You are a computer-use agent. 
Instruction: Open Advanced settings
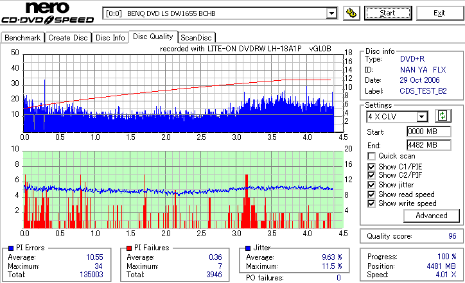(x=432, y=216)
